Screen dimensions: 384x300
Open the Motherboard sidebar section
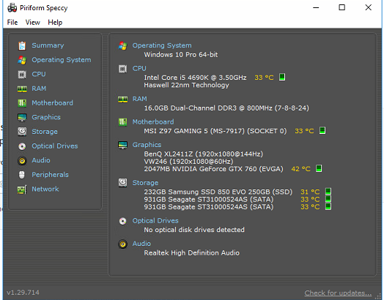(52, 103)
